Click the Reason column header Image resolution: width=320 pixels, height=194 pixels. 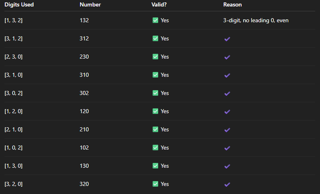[233, 4]
